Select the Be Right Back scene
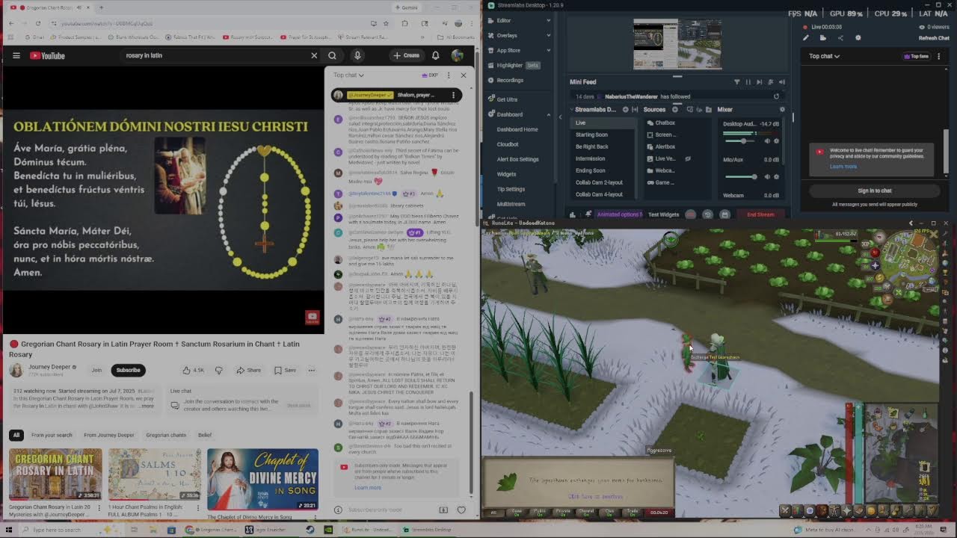957x538 pixels. click(x=591, y=146)
